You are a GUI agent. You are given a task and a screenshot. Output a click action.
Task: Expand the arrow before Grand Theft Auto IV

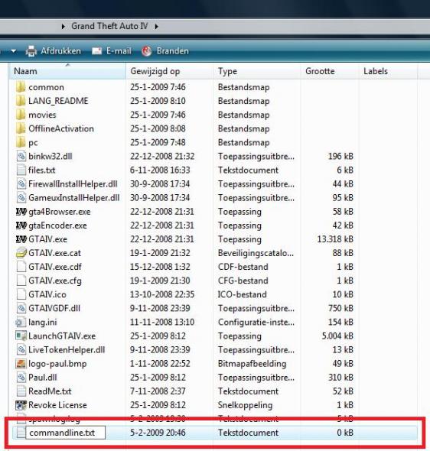[63, 27]
